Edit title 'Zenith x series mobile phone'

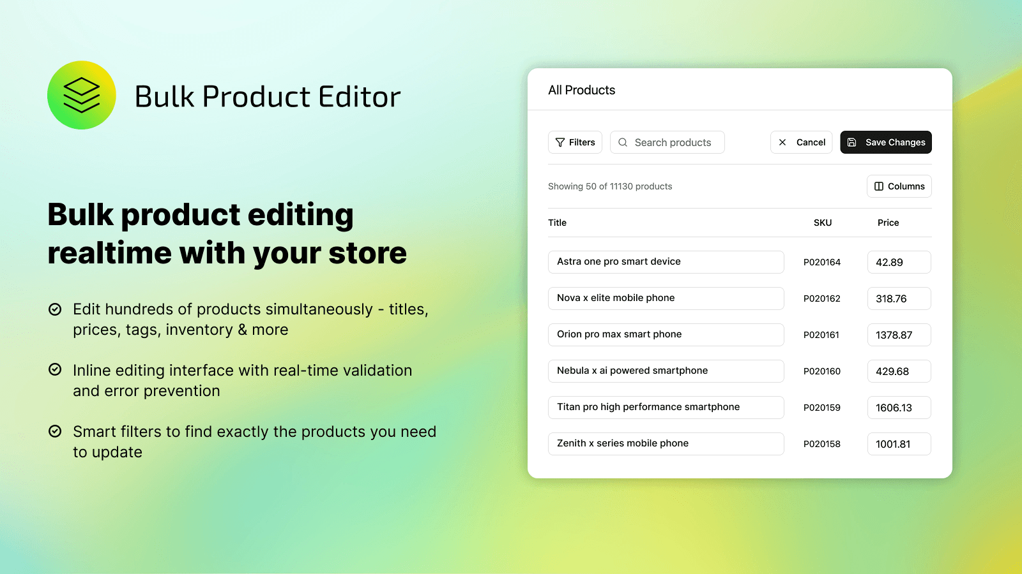tap(666, 444)
